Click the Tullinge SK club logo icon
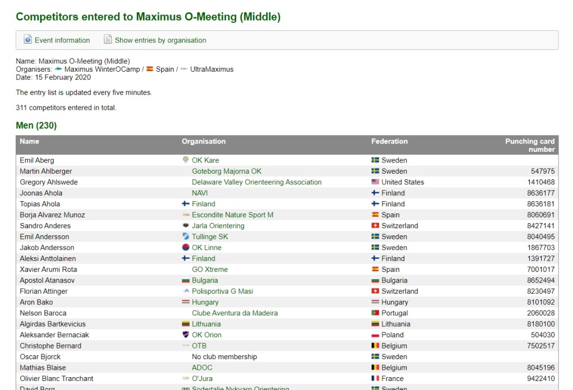The height and width of the screenshot is (390, 573). 186,236
